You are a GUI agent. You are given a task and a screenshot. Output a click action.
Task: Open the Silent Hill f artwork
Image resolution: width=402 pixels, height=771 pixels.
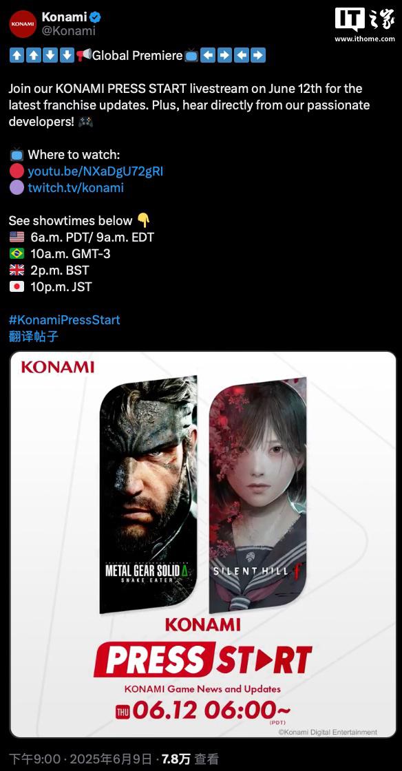tap(258, 495)
